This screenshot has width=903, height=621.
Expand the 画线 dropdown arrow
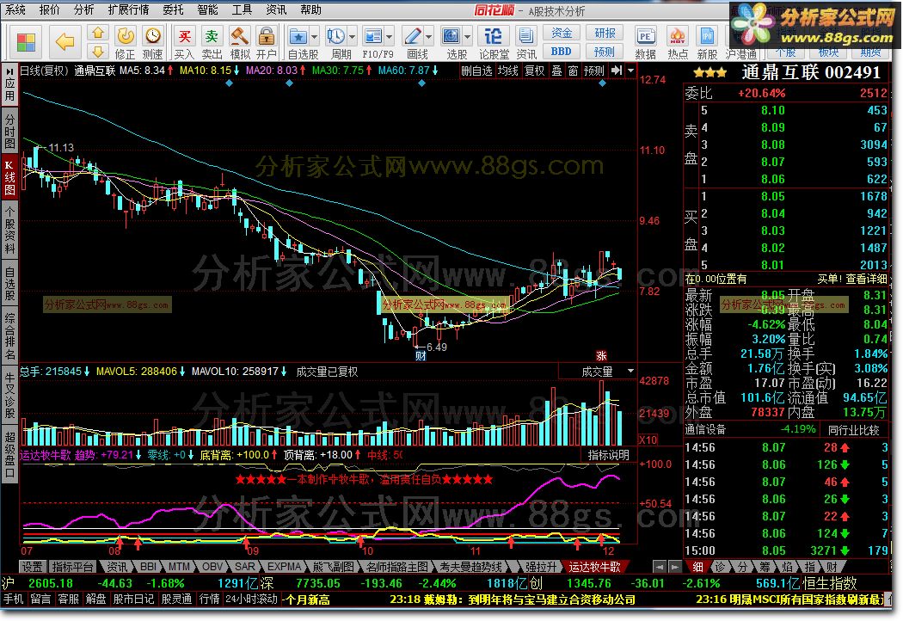click(x=429, y=37)
